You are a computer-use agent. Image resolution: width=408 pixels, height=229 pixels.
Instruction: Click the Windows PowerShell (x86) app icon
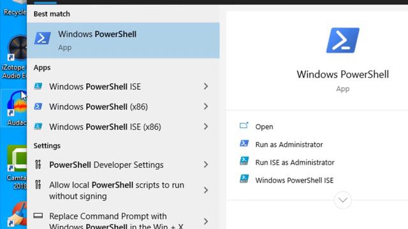(x=38, y=106)
